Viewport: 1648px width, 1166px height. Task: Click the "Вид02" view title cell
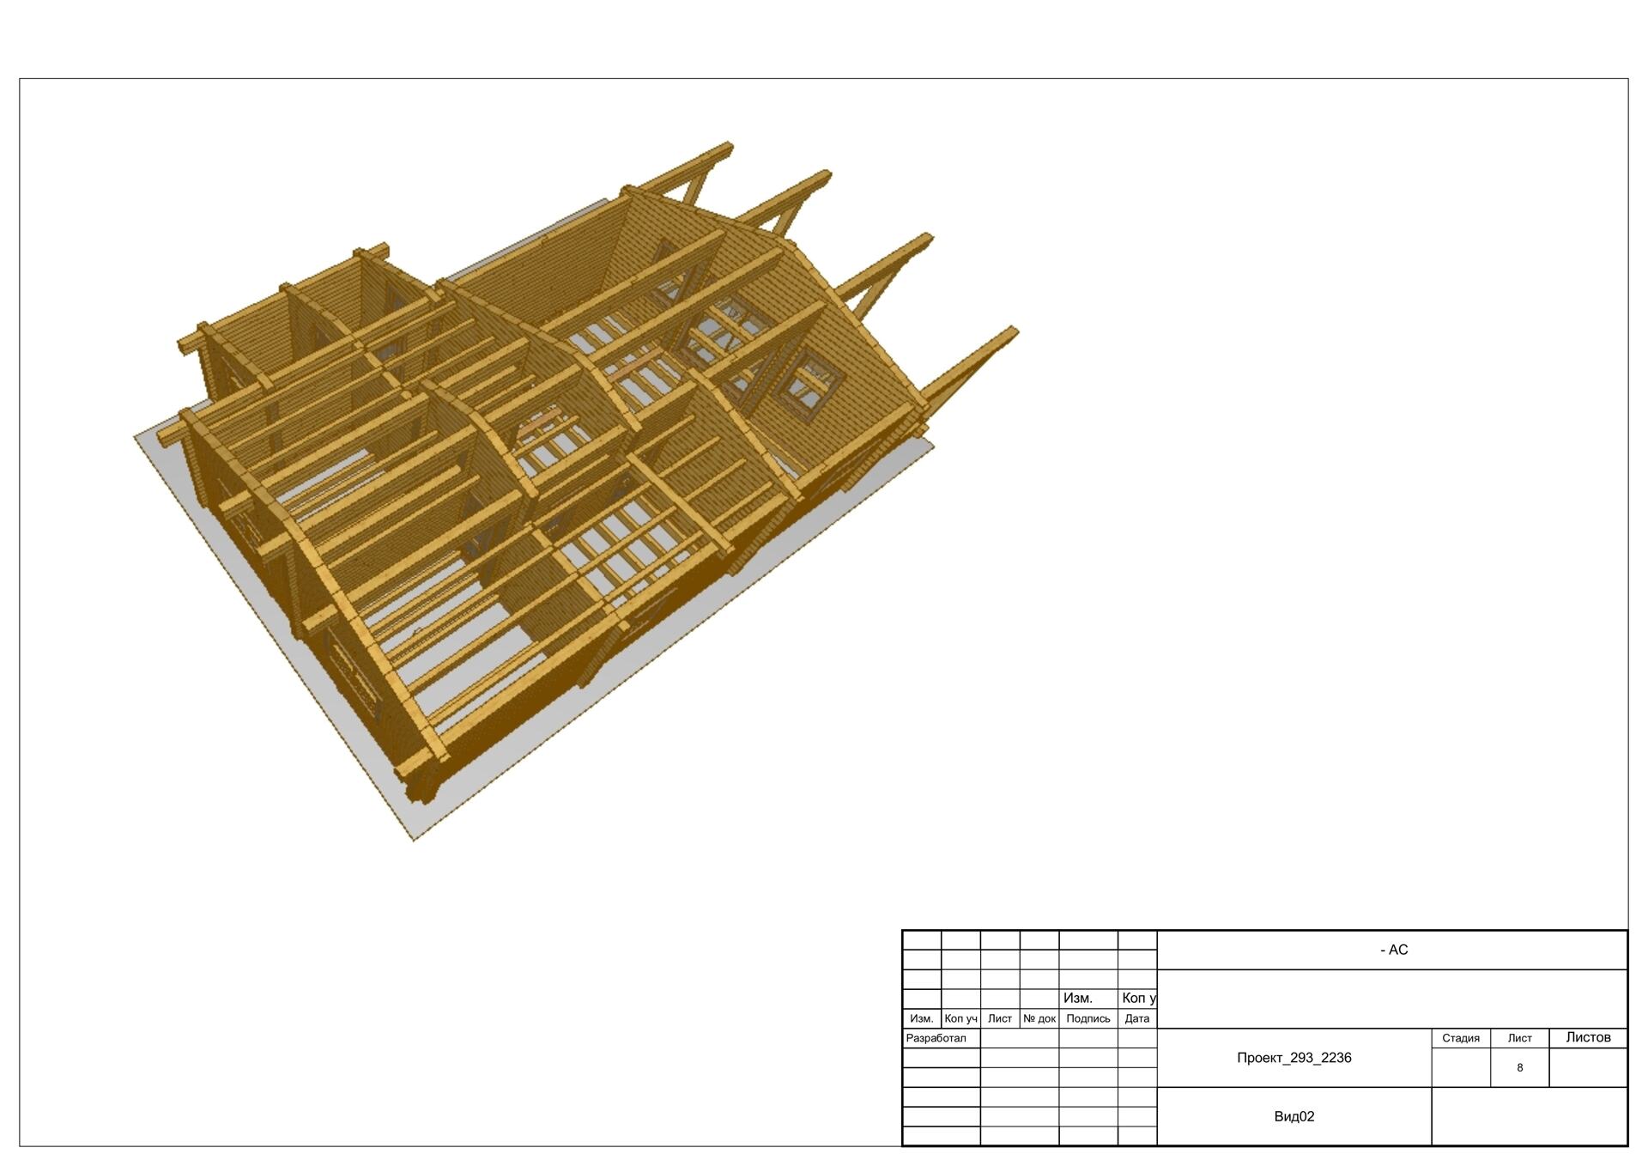coord(1294,1116)
